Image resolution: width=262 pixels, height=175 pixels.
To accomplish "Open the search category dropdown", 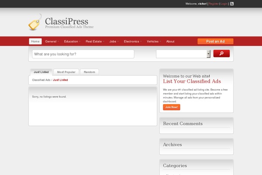I will 183,54.
